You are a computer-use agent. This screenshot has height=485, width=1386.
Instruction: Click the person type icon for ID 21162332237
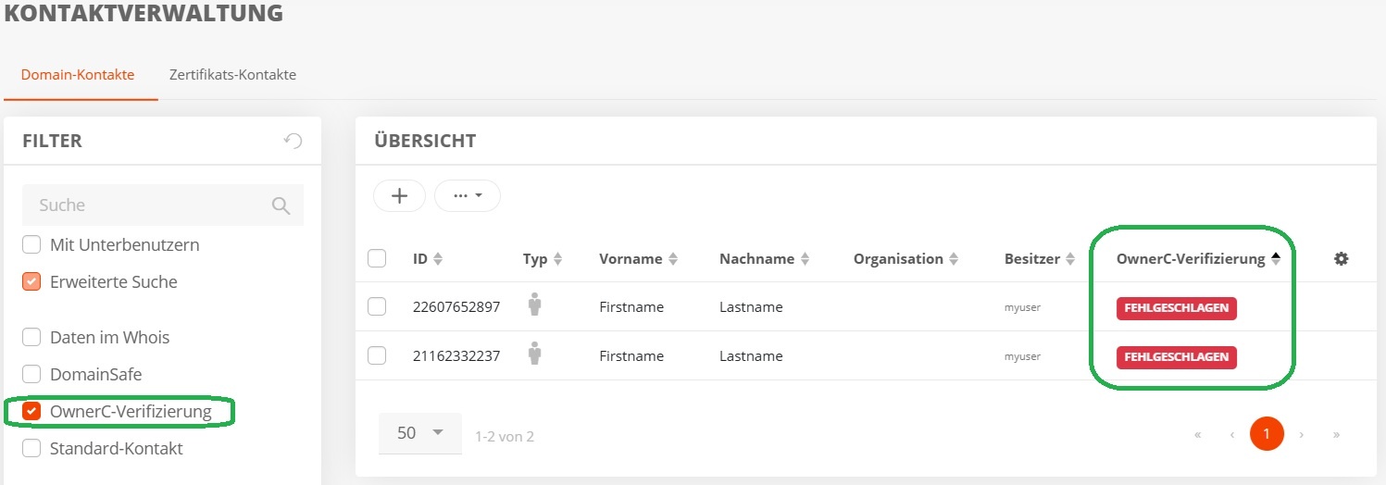[534, 354]
